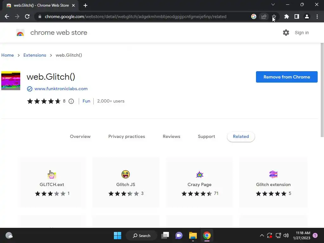324x243 pixels.
Task: Open Task View on the taskbar
Action: (x=165, y=235)
